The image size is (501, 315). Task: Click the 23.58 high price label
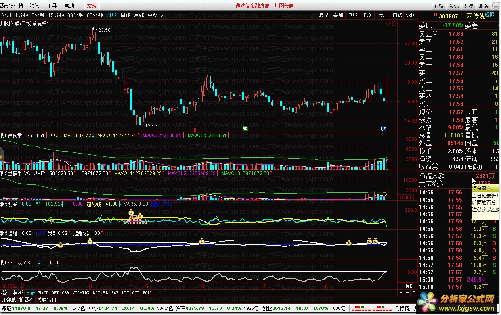click(x=104, y=30)
